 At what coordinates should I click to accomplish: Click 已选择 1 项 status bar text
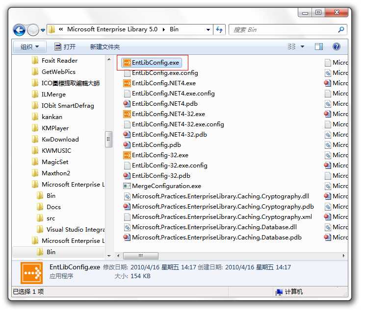[28, 292]
